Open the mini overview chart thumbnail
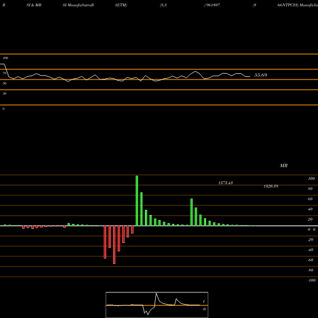 point(157,305)
